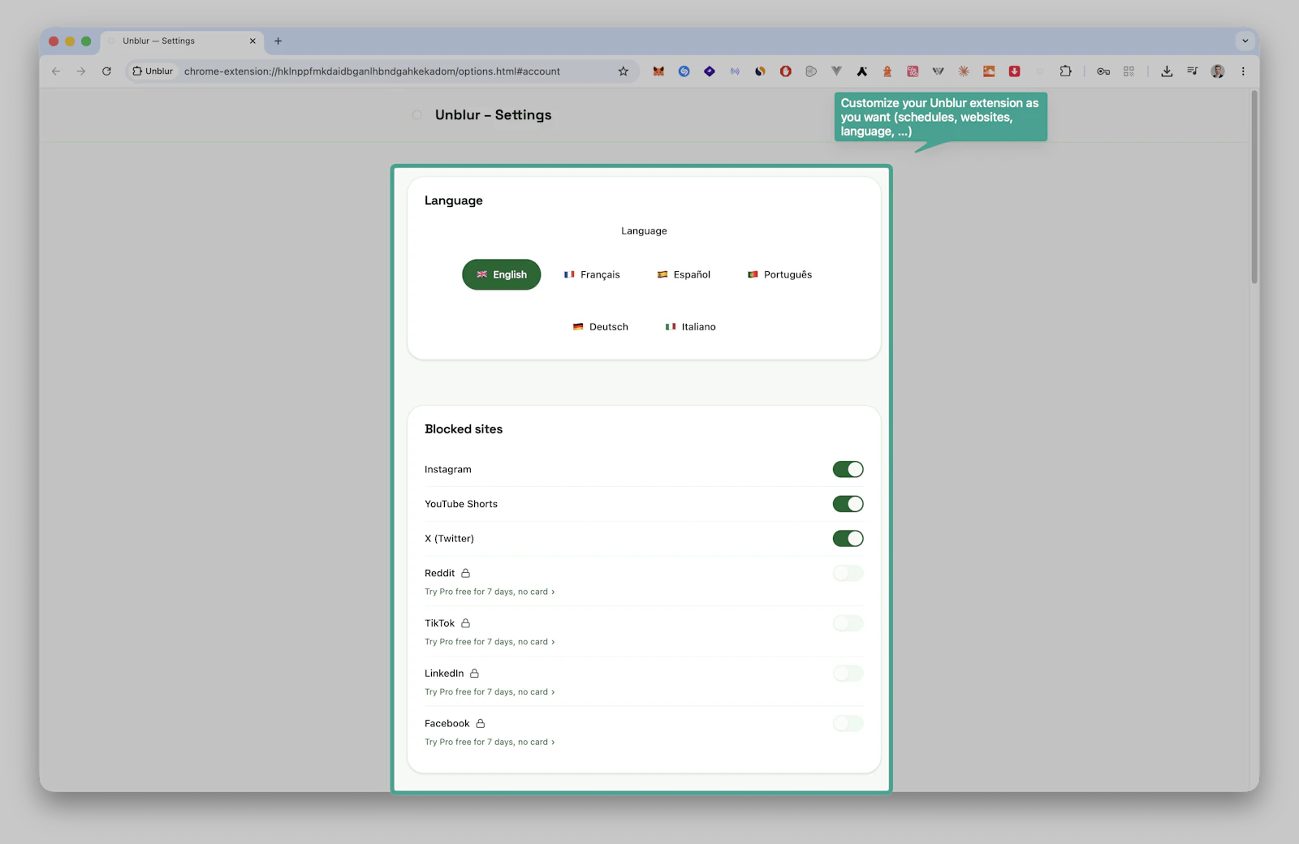The image size is (1299, 844).
Task: Click the orange figure extension icon
Action: tap(887, 71)
